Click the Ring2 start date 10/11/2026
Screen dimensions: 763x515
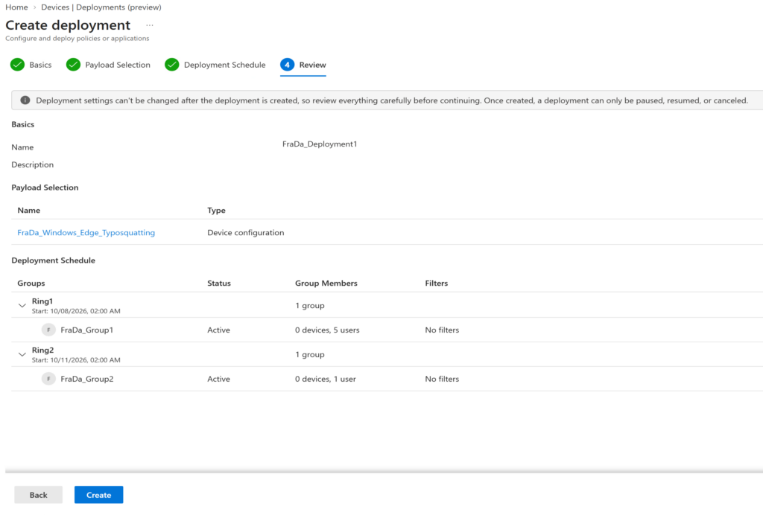[x=76, y=360]
